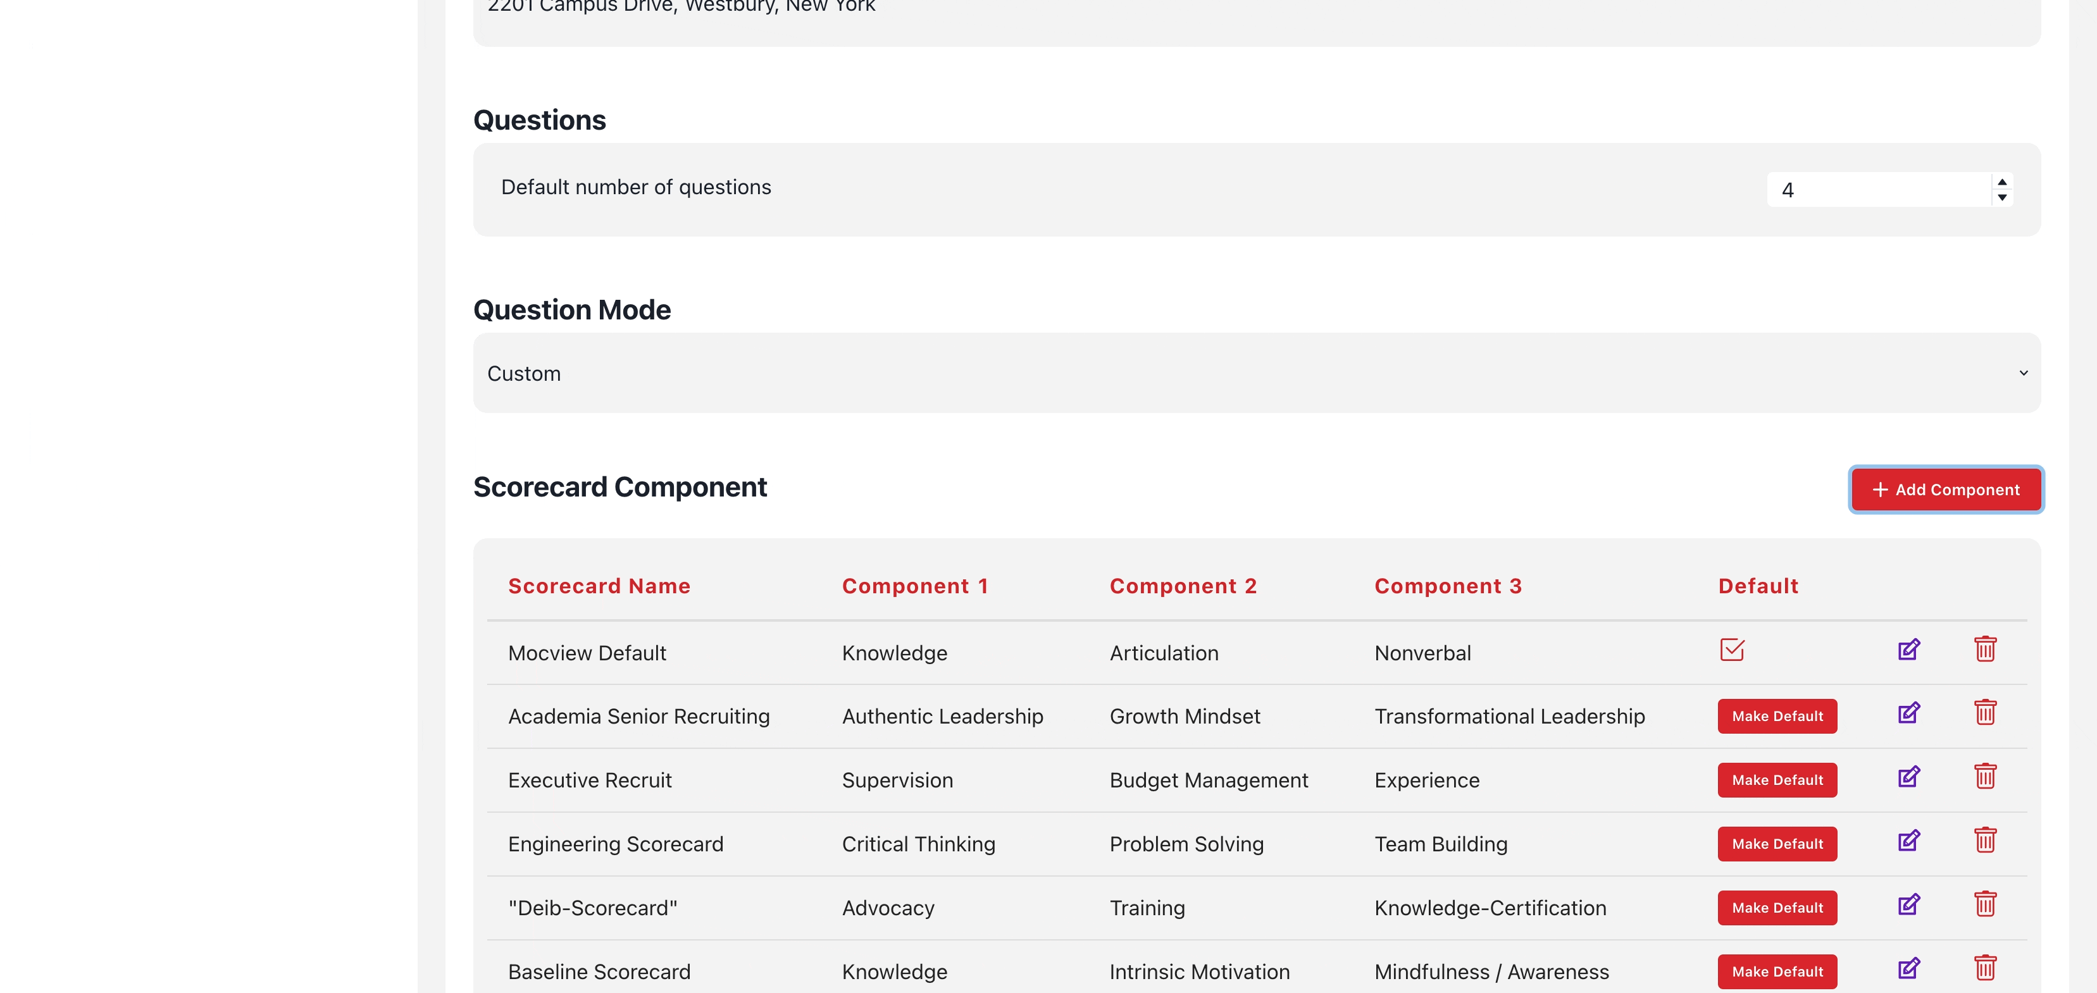The height and width of the screenshot is (993, 2097).
Task: Edit the "Deib-Scorecard" entry
Action: (x=1909, y=904)
